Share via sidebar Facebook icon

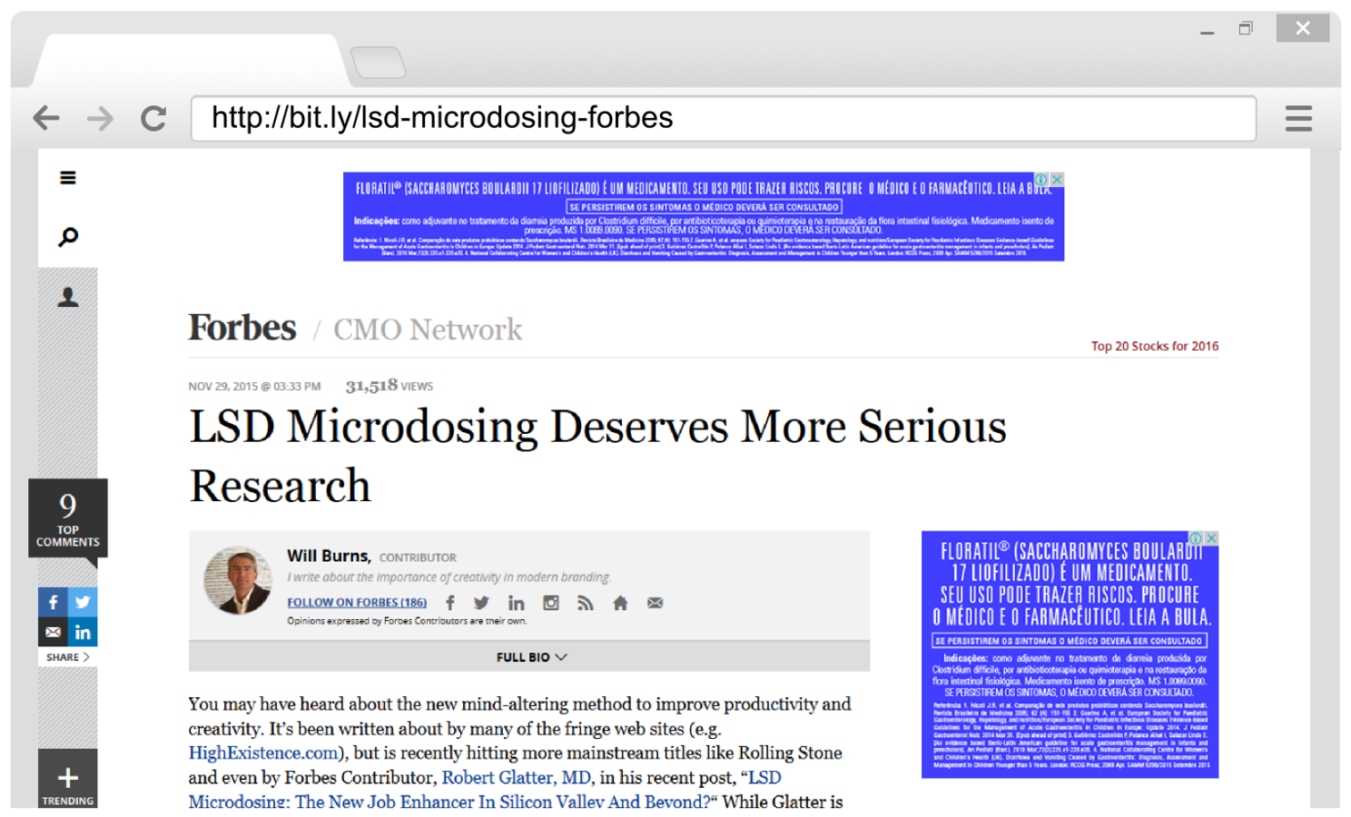coord(53,602)
